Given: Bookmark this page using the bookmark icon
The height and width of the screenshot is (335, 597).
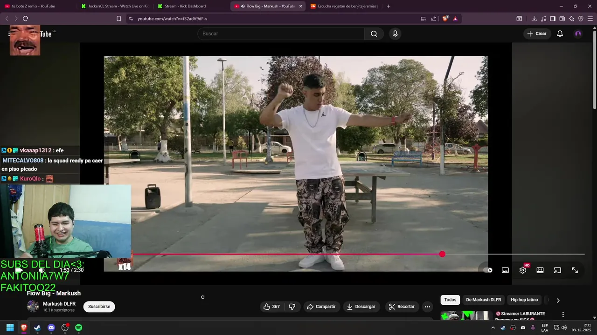Looking at the screenshot, I should (x=118, y=19).
